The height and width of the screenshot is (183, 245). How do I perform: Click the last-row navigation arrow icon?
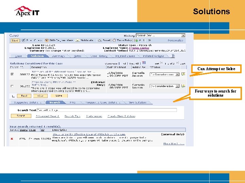pyautogui.click(x=177, y=63)
